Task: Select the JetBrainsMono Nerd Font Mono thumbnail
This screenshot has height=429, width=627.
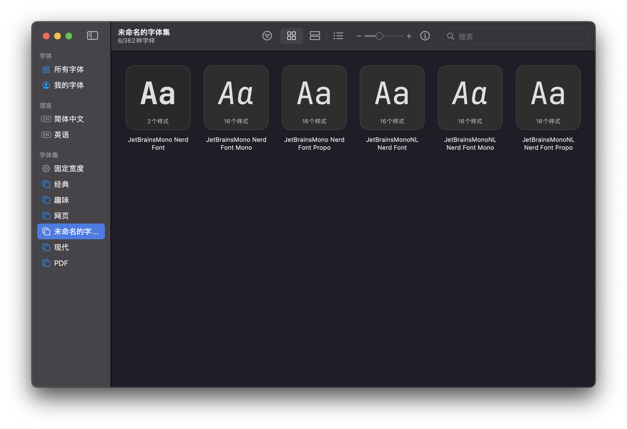Action: coord(236,98)
